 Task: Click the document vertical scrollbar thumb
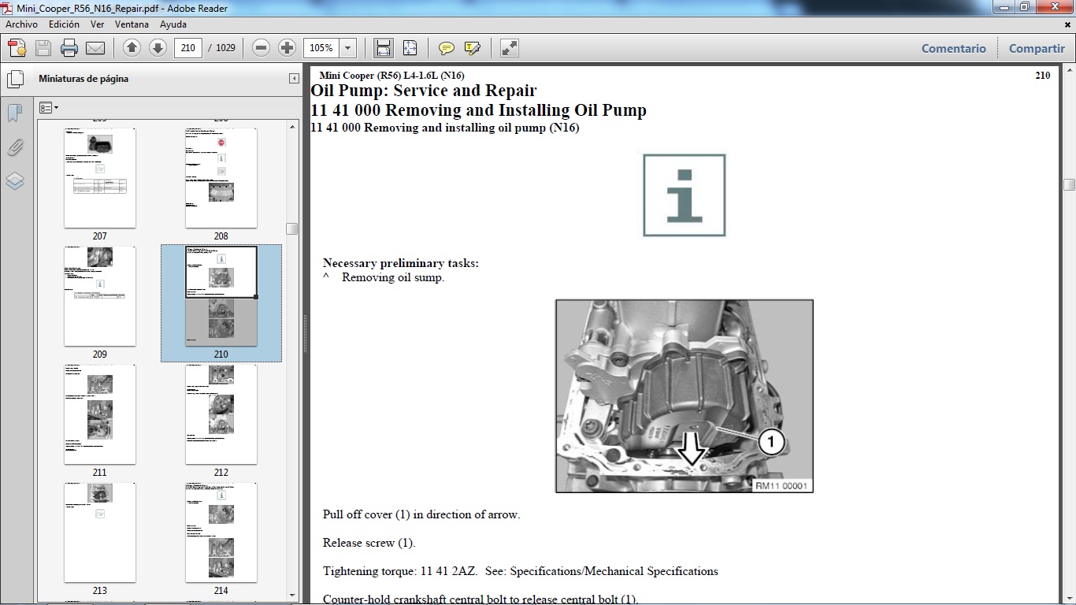(x=1069, y=184)
